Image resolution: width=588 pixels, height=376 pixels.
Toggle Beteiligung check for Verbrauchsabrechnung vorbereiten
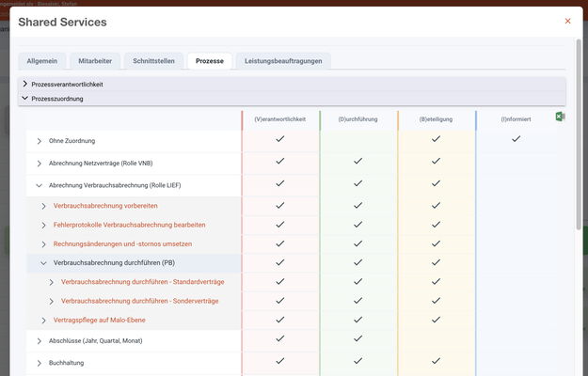tap(436, 205)
